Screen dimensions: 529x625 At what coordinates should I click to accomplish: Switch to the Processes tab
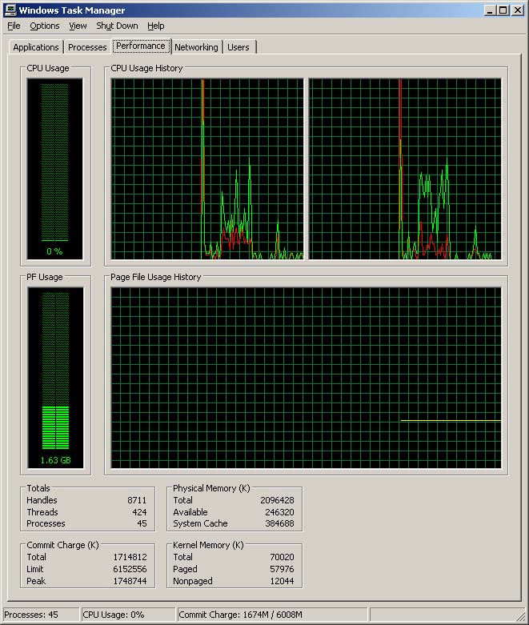[x=87, y=47]
